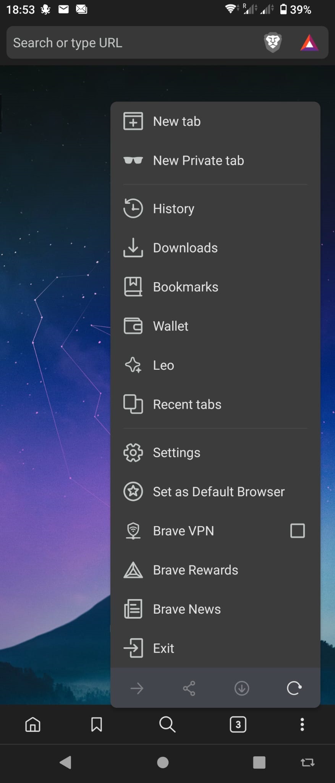Screen dimensions: 335x783
Task: Tap the Brave Rewards triangle icon in menu
Action: 133,570
